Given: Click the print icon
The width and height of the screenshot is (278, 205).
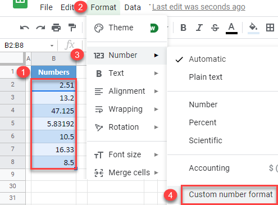Looking at the screenshot, I should click(56, 28).
